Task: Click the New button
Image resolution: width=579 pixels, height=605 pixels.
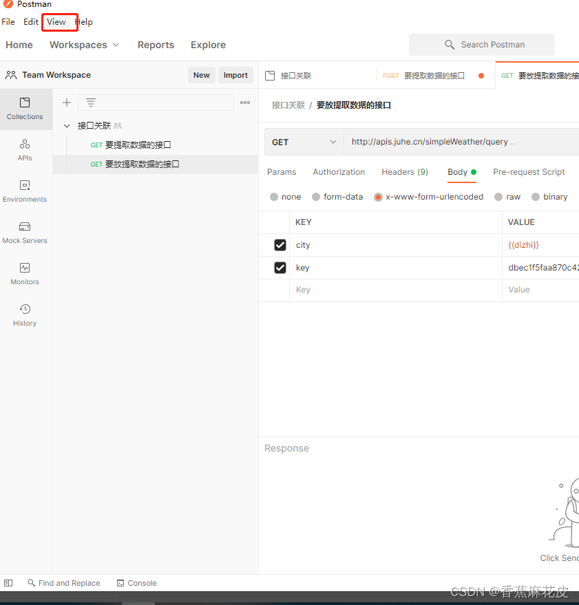Action: [x=202, y=75]
